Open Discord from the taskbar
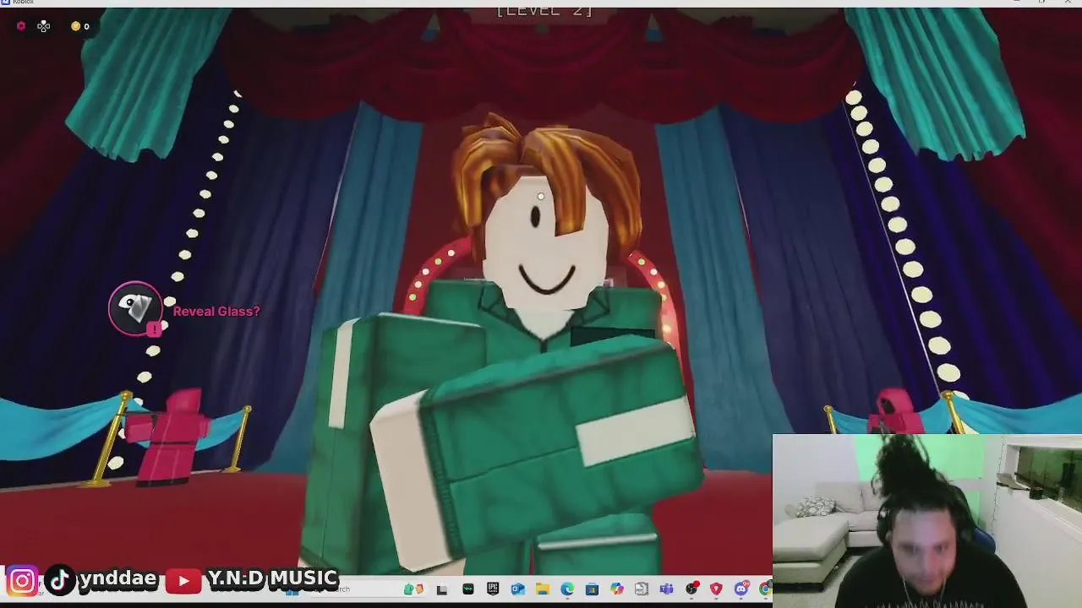The width and height of the screenshot is (1082, 608). [741, 589]
